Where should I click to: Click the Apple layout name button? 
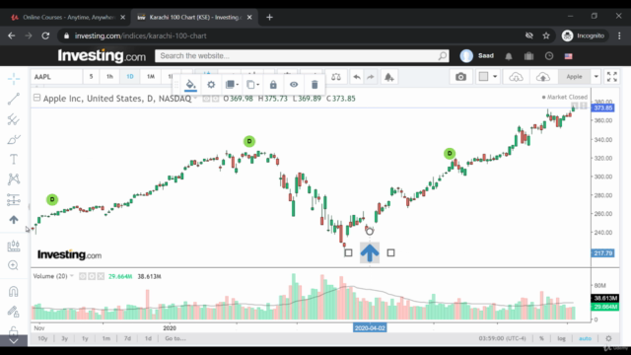[x=574, y=77]
